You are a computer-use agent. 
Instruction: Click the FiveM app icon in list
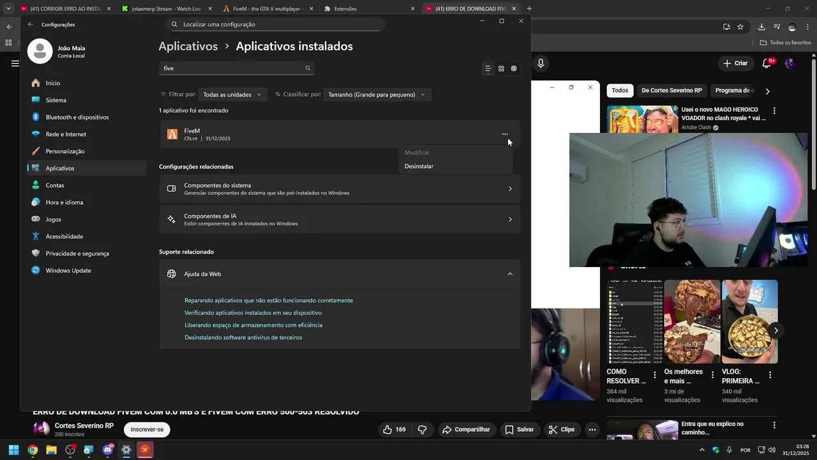click(172, 134)
